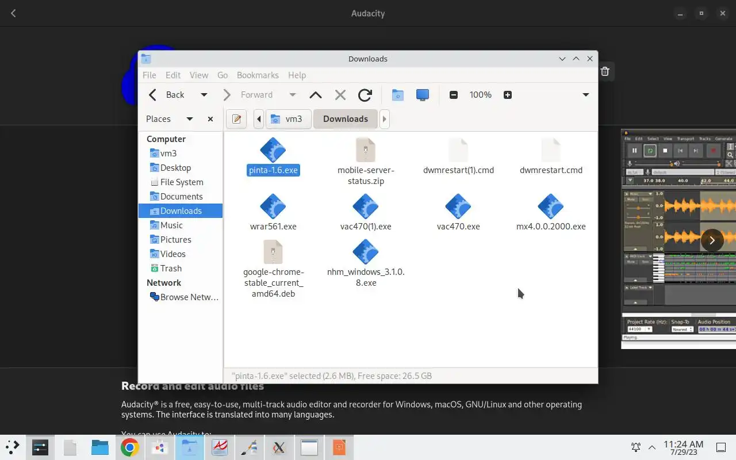The height and width of the screenshot is (460, 736).
Task: Click the trash icon behind the Downloads window
Action: tap(605, 71)
